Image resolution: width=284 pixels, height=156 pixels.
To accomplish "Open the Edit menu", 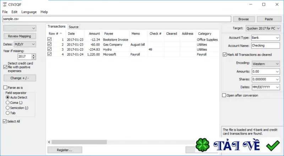I will [14, 12].
